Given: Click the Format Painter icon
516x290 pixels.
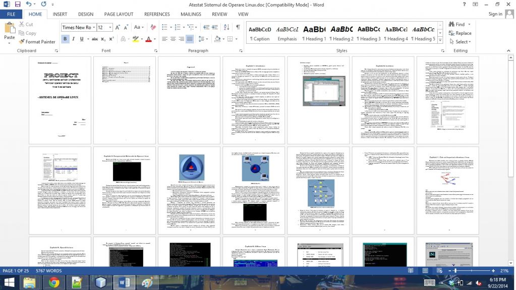Looking at the screenshot, I should point(22,42).
